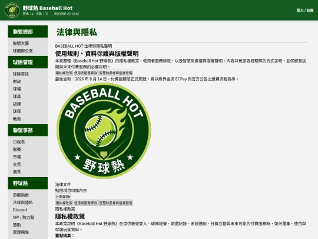Open the Discord sidebar link
Viewport: 318px width, 239px height.
tap(20, 209)
